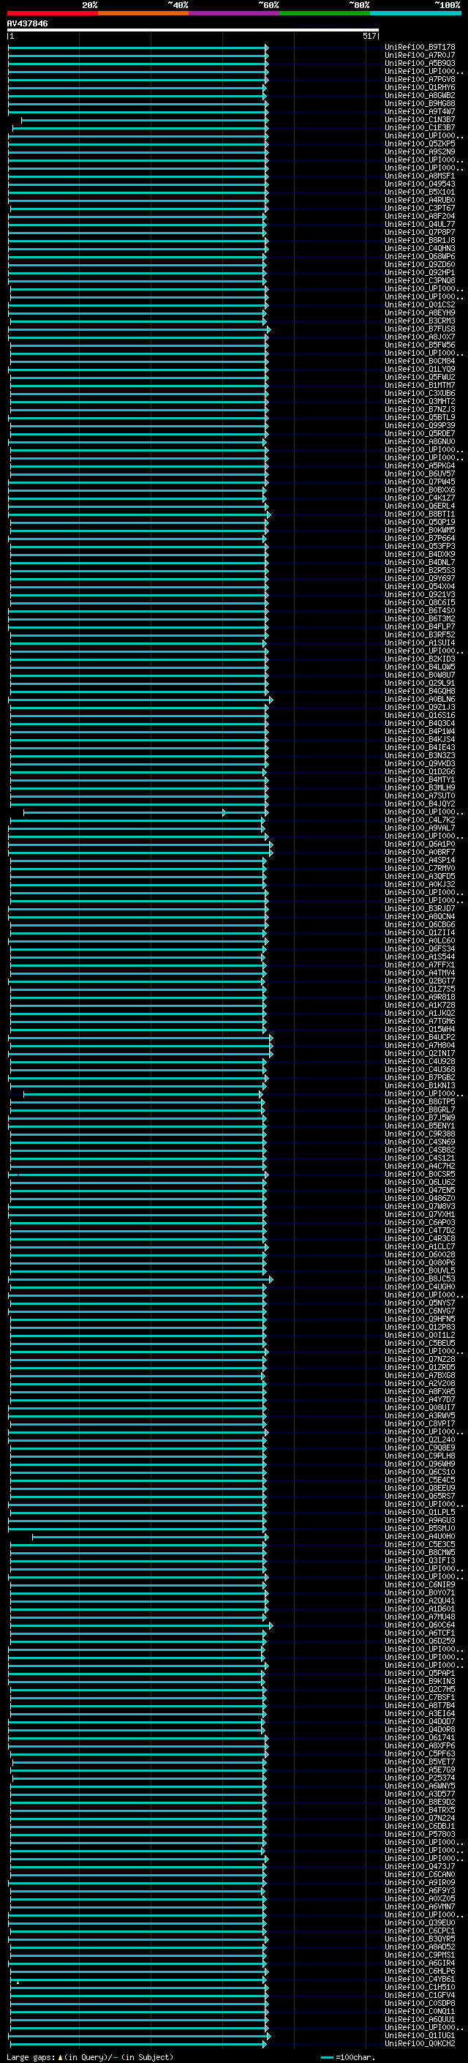Select hit label UniRef100_B0CM84
The width and height of the screenshot is (468, 2063).
(x=420, y=362)
